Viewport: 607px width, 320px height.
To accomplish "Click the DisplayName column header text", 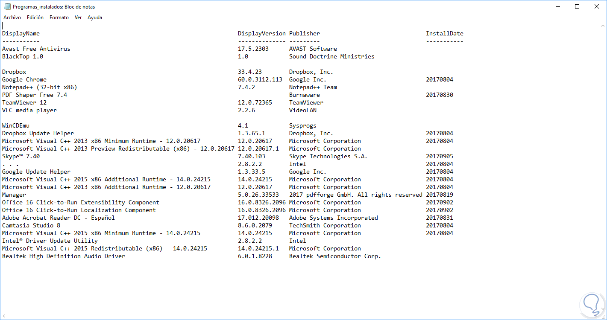I will (21, 33).
